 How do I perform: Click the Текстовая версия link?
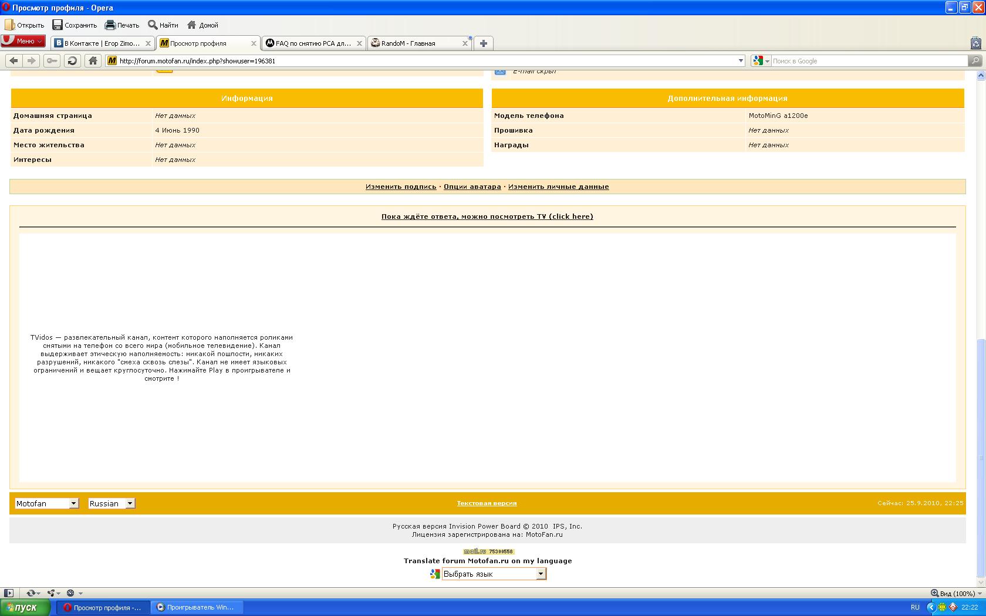coord(487,503)
